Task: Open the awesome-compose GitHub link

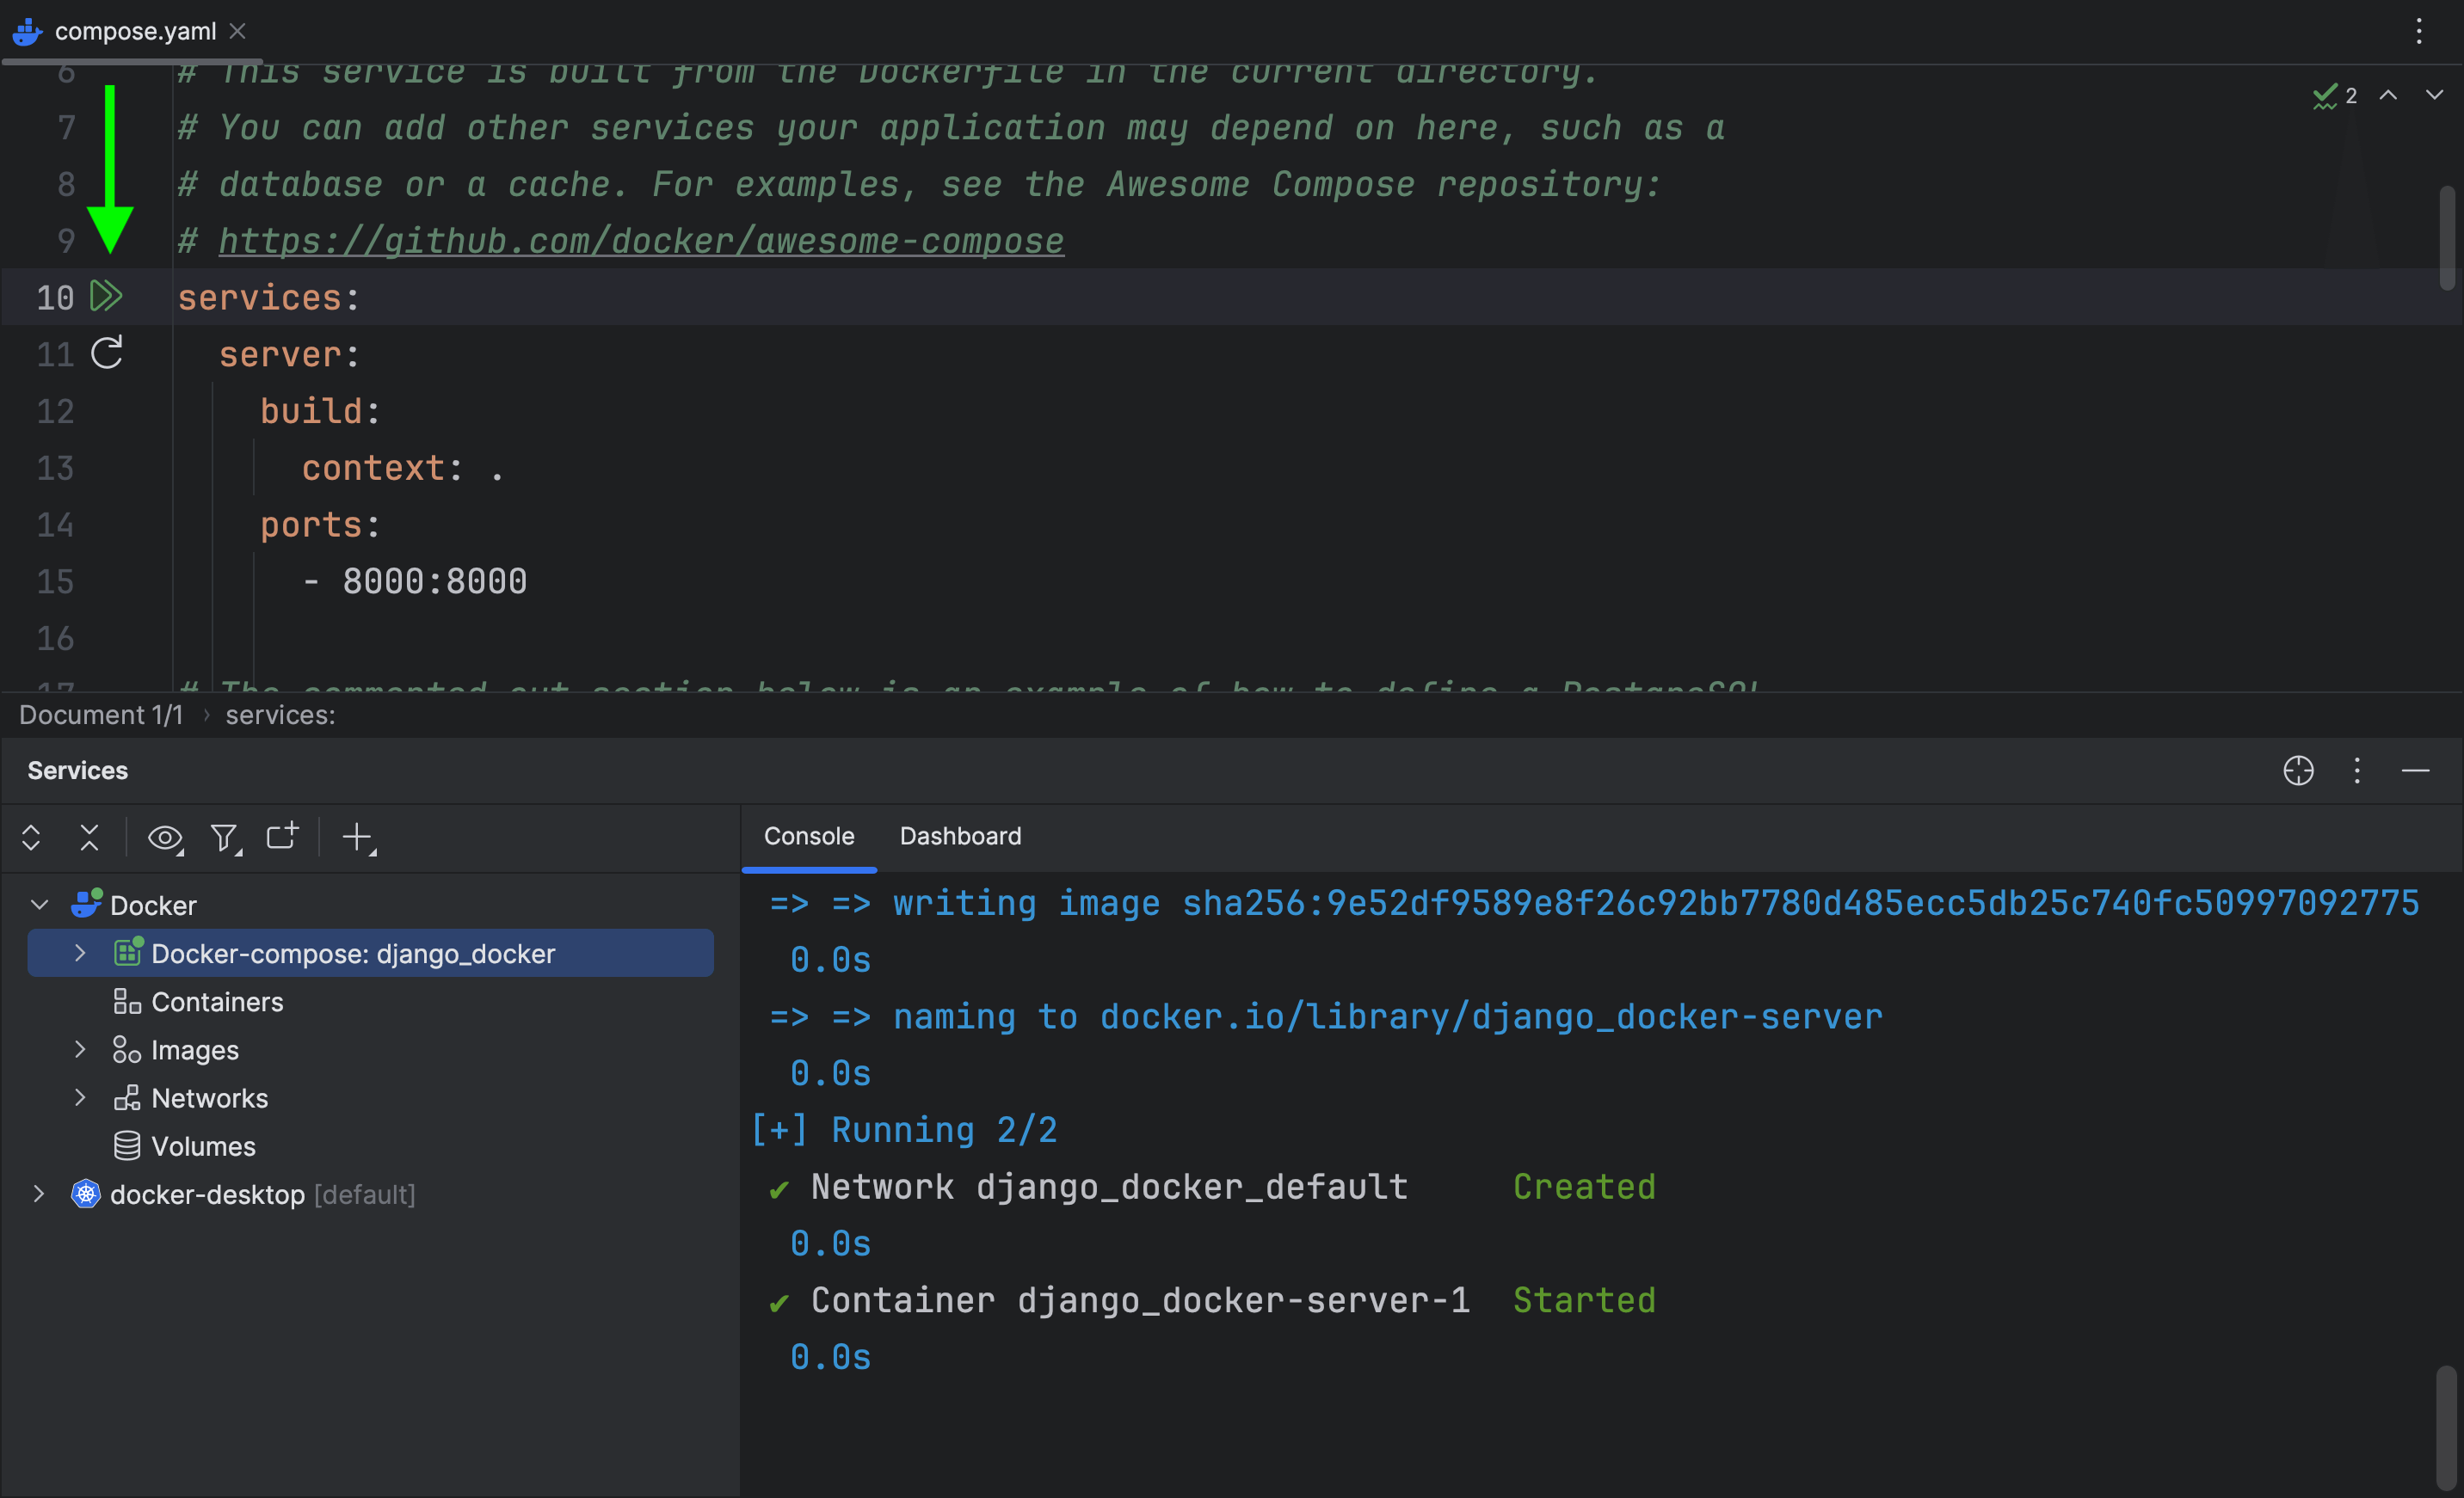Action: (641, 241)
